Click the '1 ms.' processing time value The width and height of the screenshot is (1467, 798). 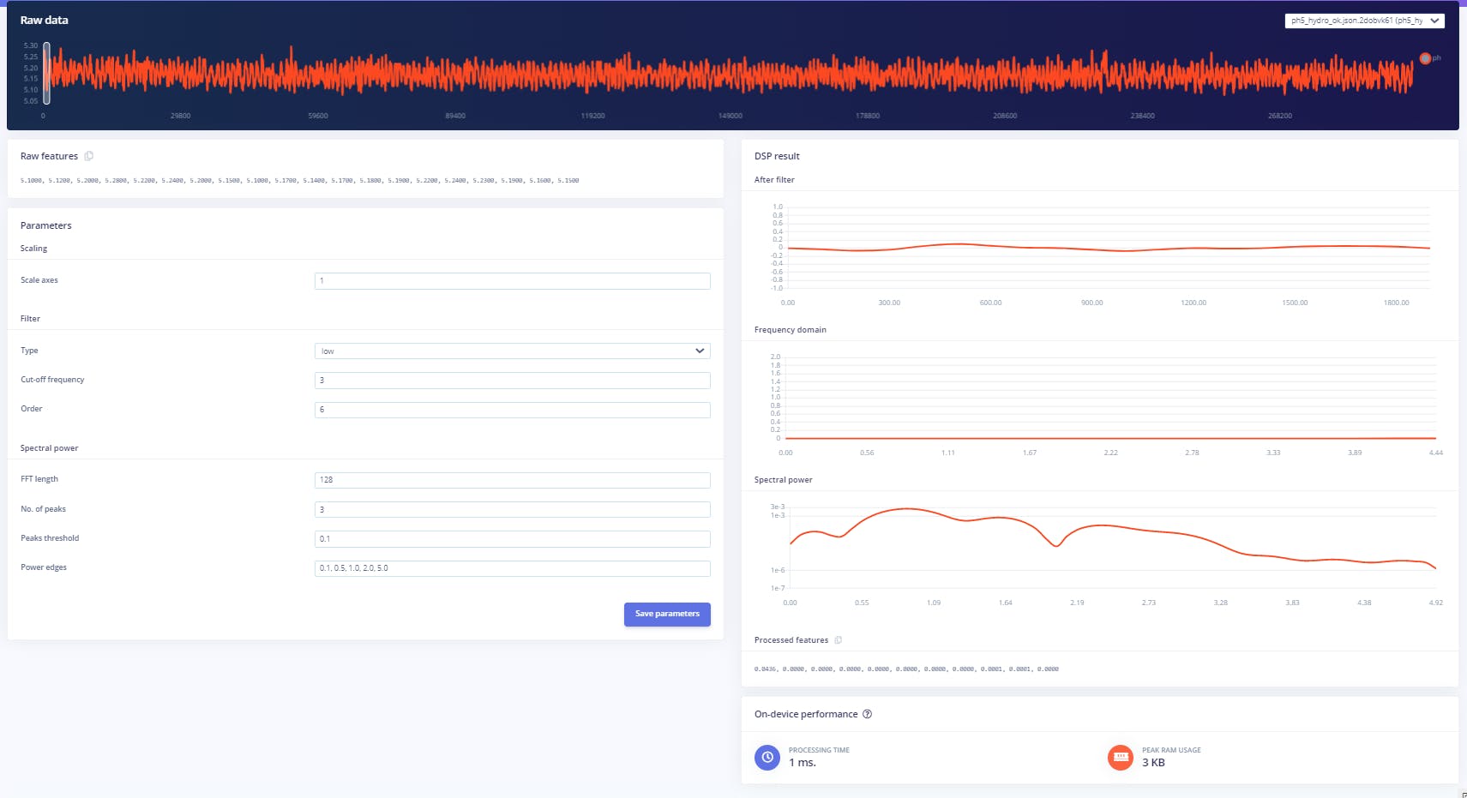803,763
